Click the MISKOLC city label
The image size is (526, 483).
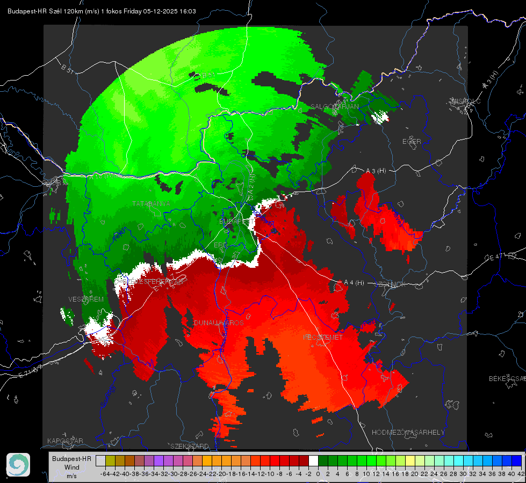[x=466, y=101]
